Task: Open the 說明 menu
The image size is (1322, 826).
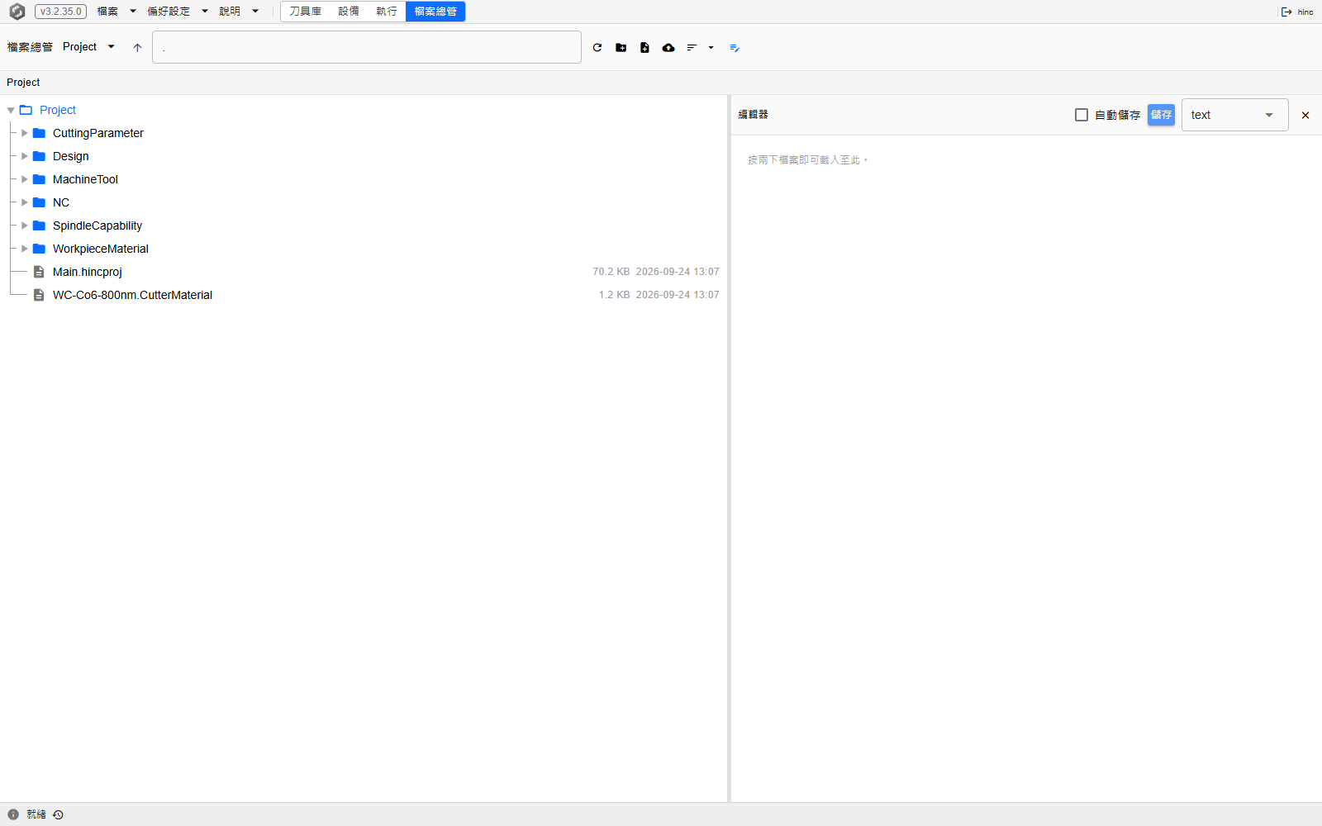Action: (239, 12)
